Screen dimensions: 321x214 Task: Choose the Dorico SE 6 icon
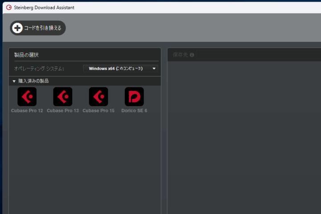pyautogui.click(x=134, y=96)
